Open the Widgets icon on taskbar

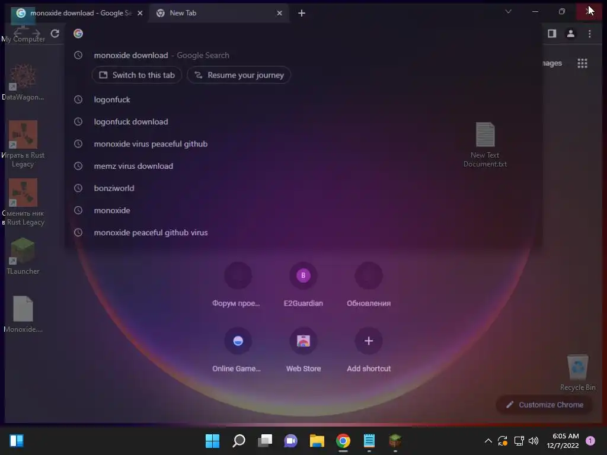(17, 441)
